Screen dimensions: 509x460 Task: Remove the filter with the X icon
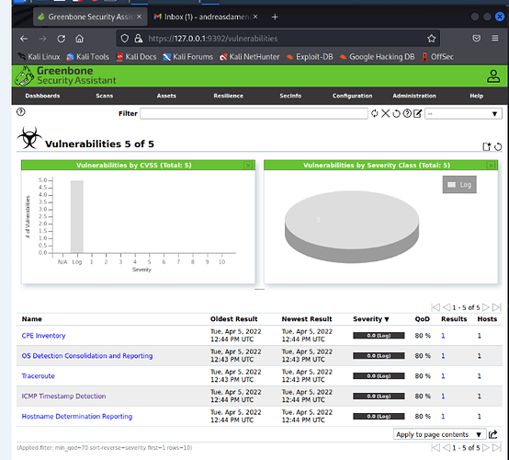385,113
